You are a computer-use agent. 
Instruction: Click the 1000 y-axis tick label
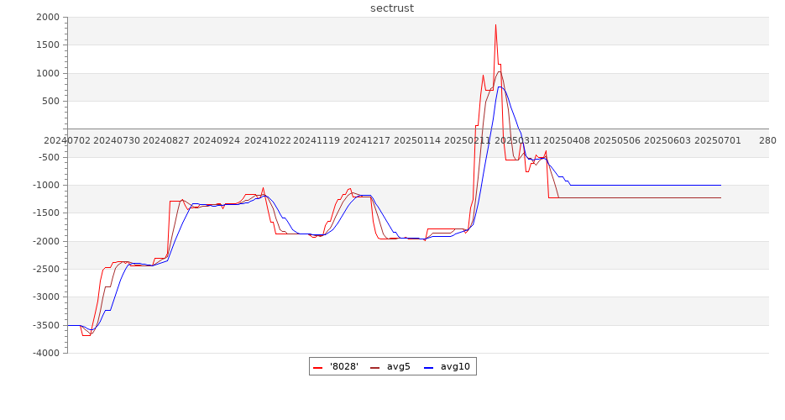pos(48,74)
